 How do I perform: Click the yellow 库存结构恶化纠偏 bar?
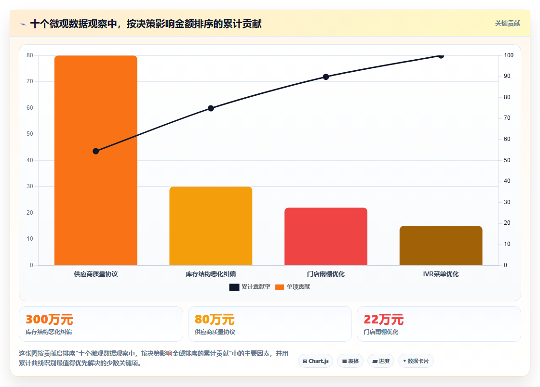(x=211, y=226)
